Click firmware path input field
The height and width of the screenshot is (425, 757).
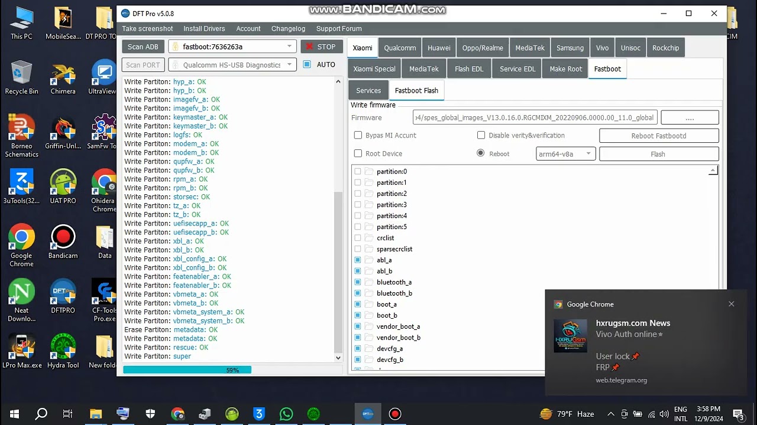tap(535, 117)
